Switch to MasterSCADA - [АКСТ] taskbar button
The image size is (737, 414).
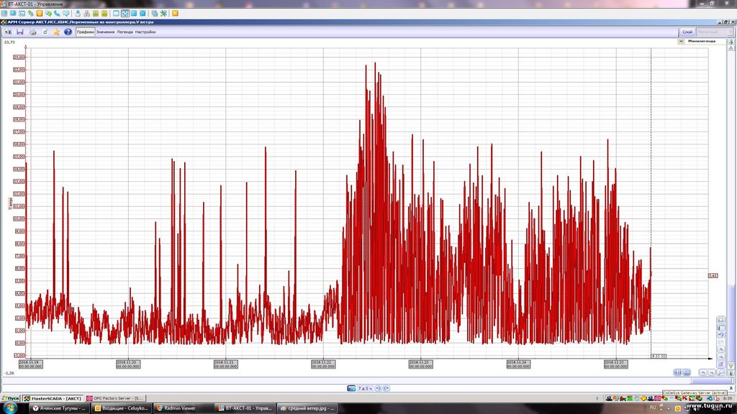click(53, 398)
